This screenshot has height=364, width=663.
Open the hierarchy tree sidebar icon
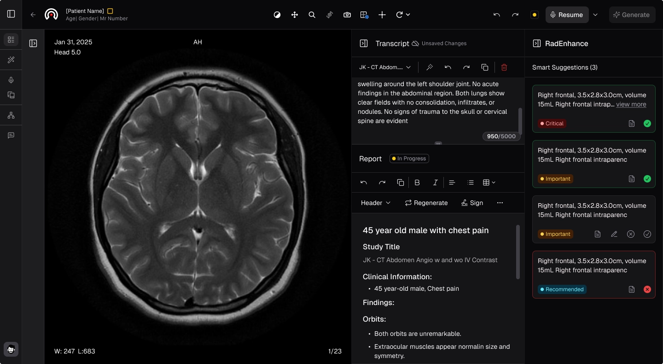[x=11, y=115]
